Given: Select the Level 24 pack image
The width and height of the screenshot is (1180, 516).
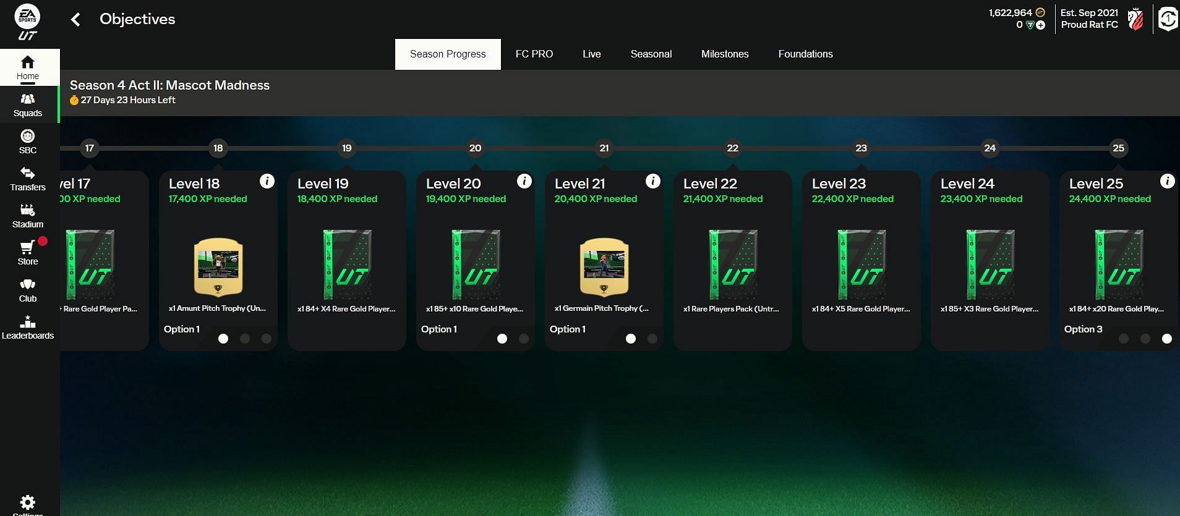Looking at the screenshot, I should pyautogui.click(x=990, y=264).
